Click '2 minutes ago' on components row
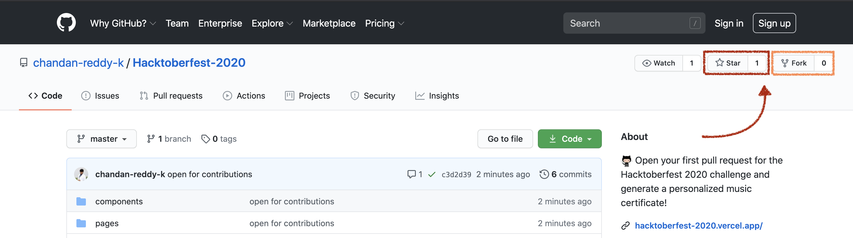Viewport: 853px width, 238px height. (x=565, y=201)
